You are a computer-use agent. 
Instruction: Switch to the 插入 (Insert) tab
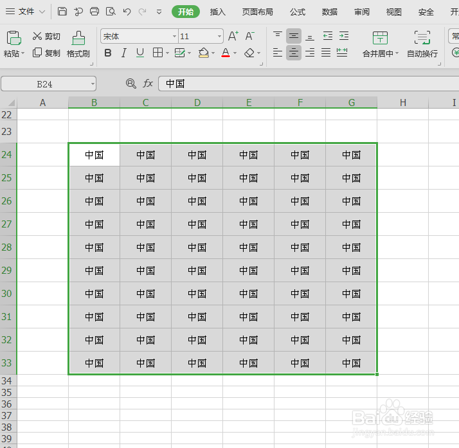click(x=217, y=12)
